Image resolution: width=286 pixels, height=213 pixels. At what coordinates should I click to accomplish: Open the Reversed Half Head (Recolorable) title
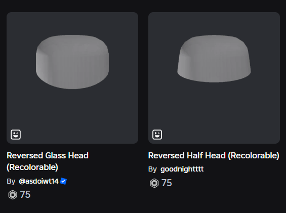(214, 155)
